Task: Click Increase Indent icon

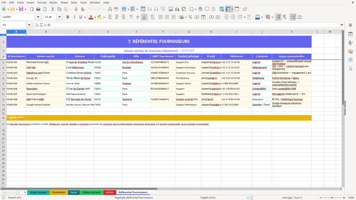Action: point(226,17)
